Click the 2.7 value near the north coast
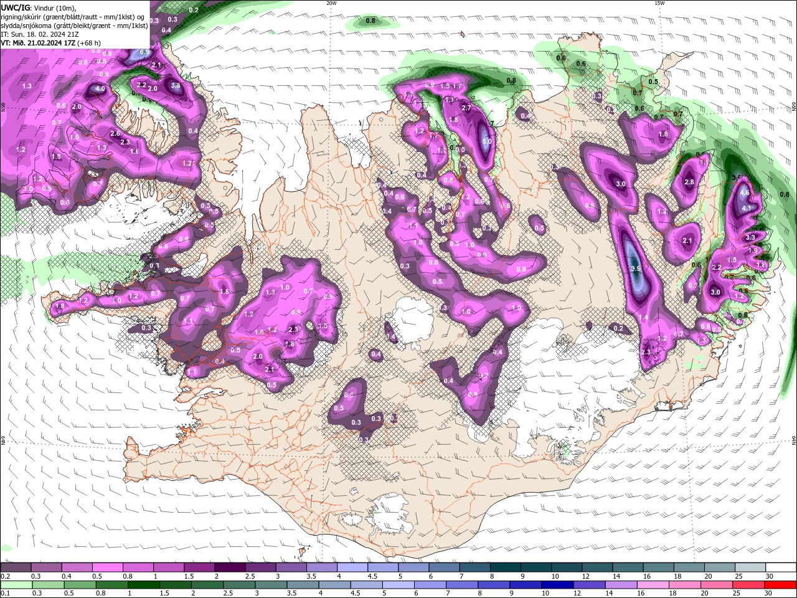The height and width of the screenshot is (598, 797). point(467,108)
